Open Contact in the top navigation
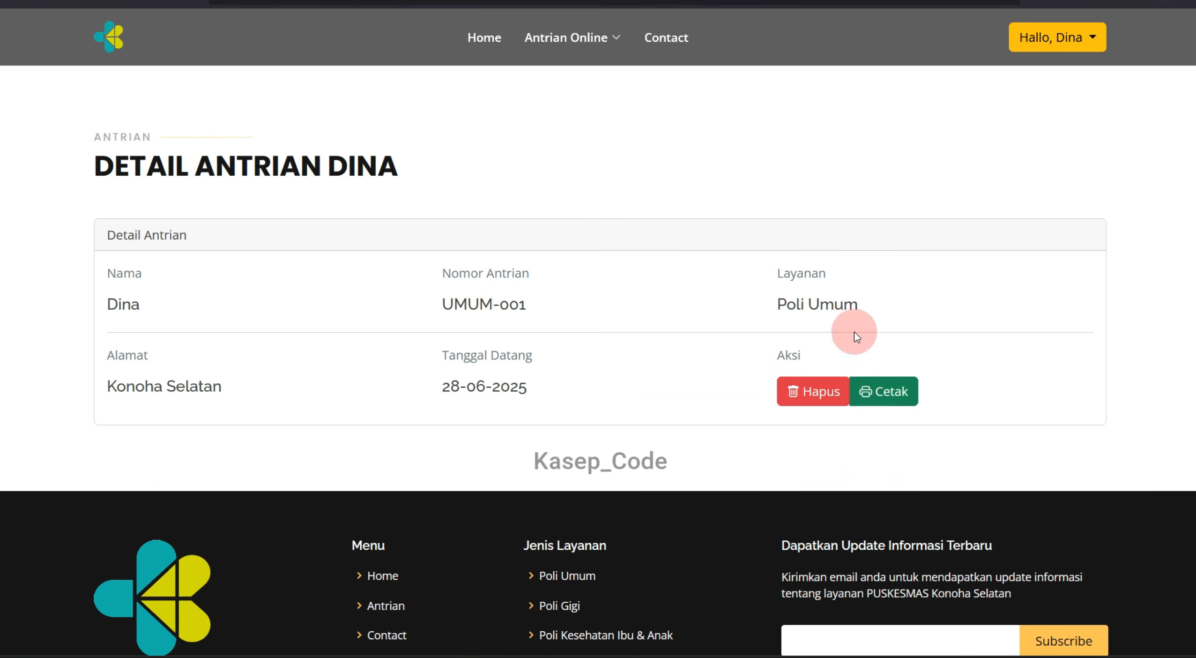The height and width of the screenshot is (658, 1196). point(666,37)
